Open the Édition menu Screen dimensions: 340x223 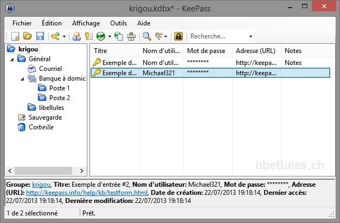(x=52, y=23)
